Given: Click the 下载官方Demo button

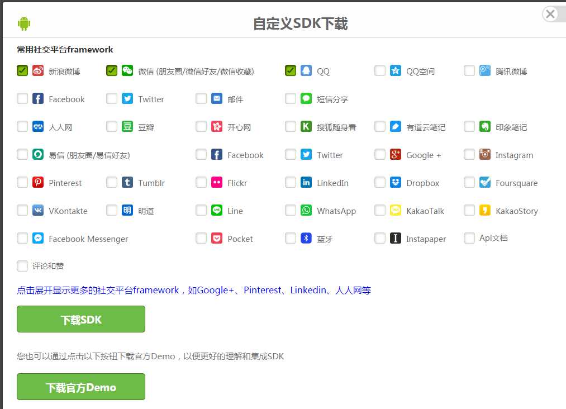Looking at the screenshot, I should coord(81,387).
